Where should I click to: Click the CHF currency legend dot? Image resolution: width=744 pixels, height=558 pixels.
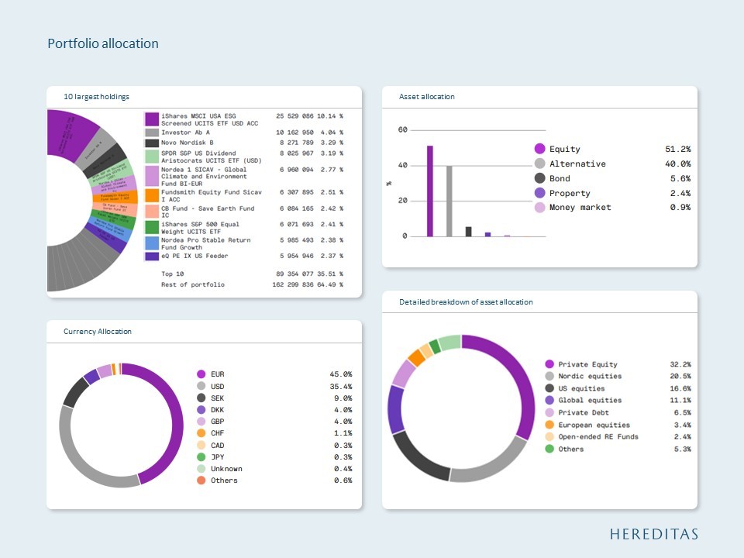201,433
